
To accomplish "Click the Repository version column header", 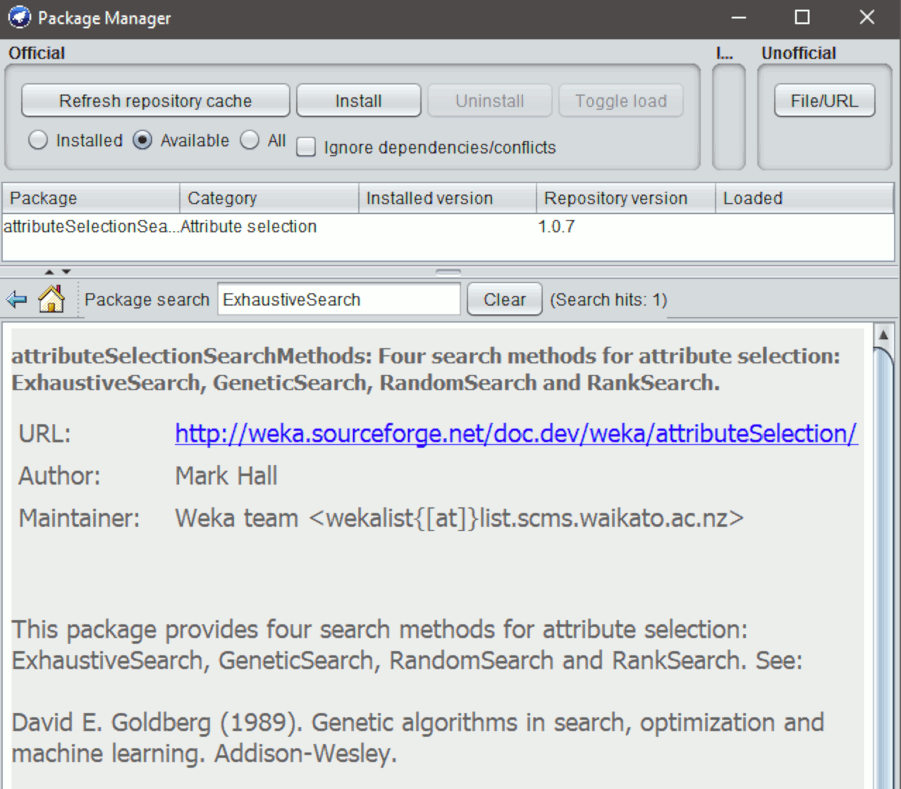I will (x=626, y=199).
